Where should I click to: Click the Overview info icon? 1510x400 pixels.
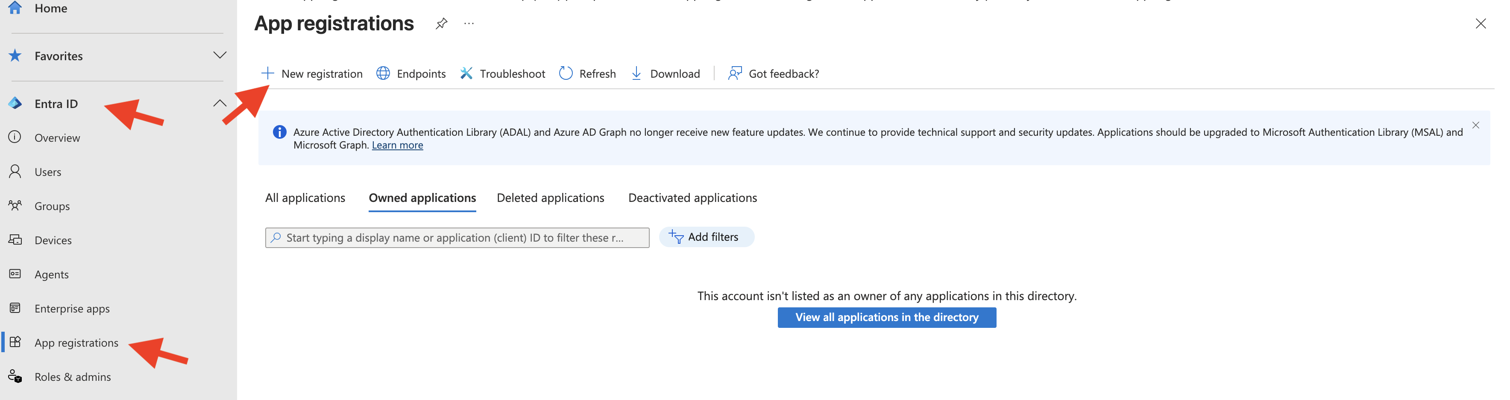(x=15, y=137)
